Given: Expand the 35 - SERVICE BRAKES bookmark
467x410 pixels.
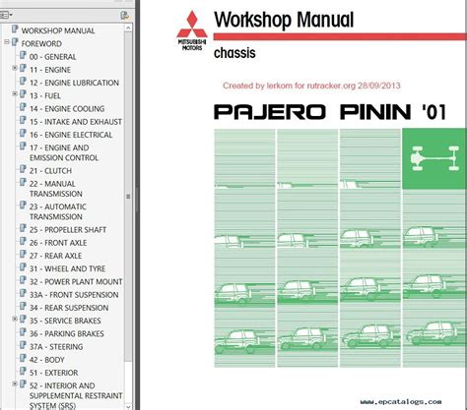Looking at the screenshot, I should 15,319.
